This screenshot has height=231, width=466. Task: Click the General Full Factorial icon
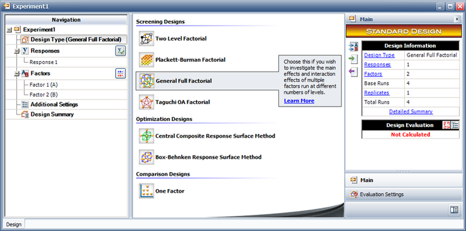146,81
